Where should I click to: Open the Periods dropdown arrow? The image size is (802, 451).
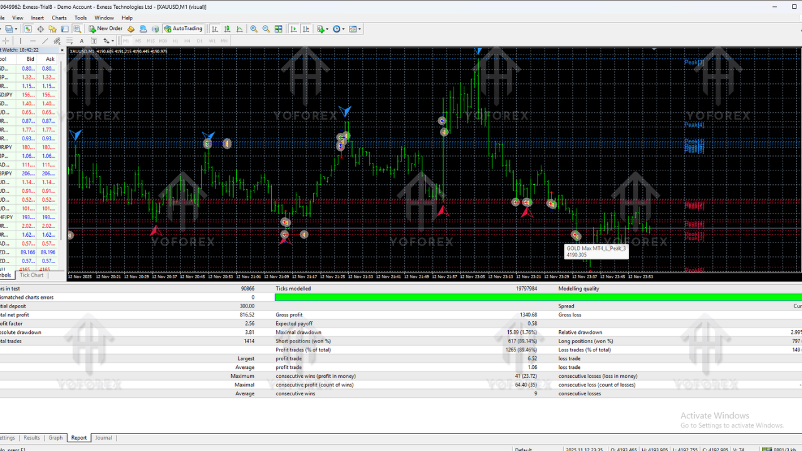click(x=343, y=29)
